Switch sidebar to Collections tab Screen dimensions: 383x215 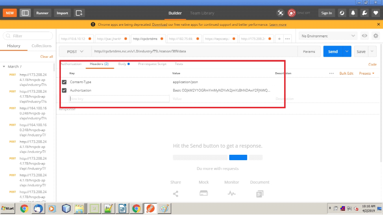tap(41, 46)
